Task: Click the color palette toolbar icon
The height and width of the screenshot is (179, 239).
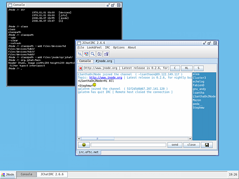Action: 86,54
